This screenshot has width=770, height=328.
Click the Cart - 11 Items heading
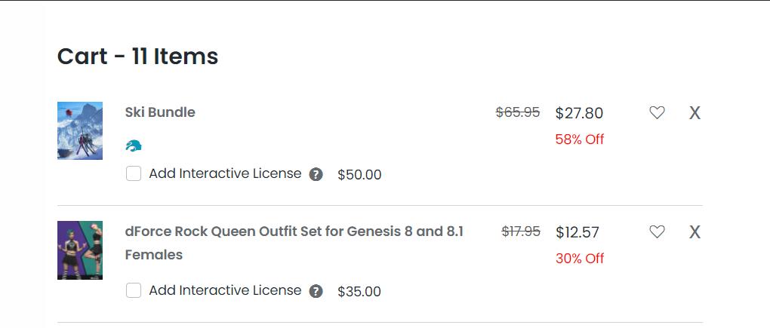(x=137, y=57)
